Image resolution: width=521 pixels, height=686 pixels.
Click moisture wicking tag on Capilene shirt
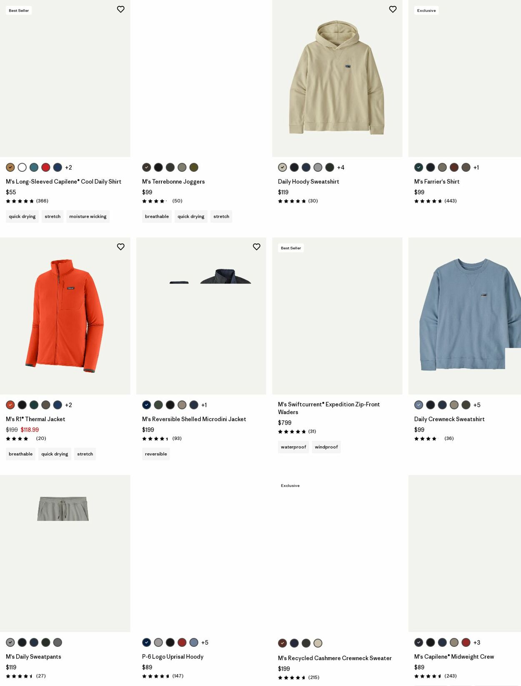click(x=88, y=216)
